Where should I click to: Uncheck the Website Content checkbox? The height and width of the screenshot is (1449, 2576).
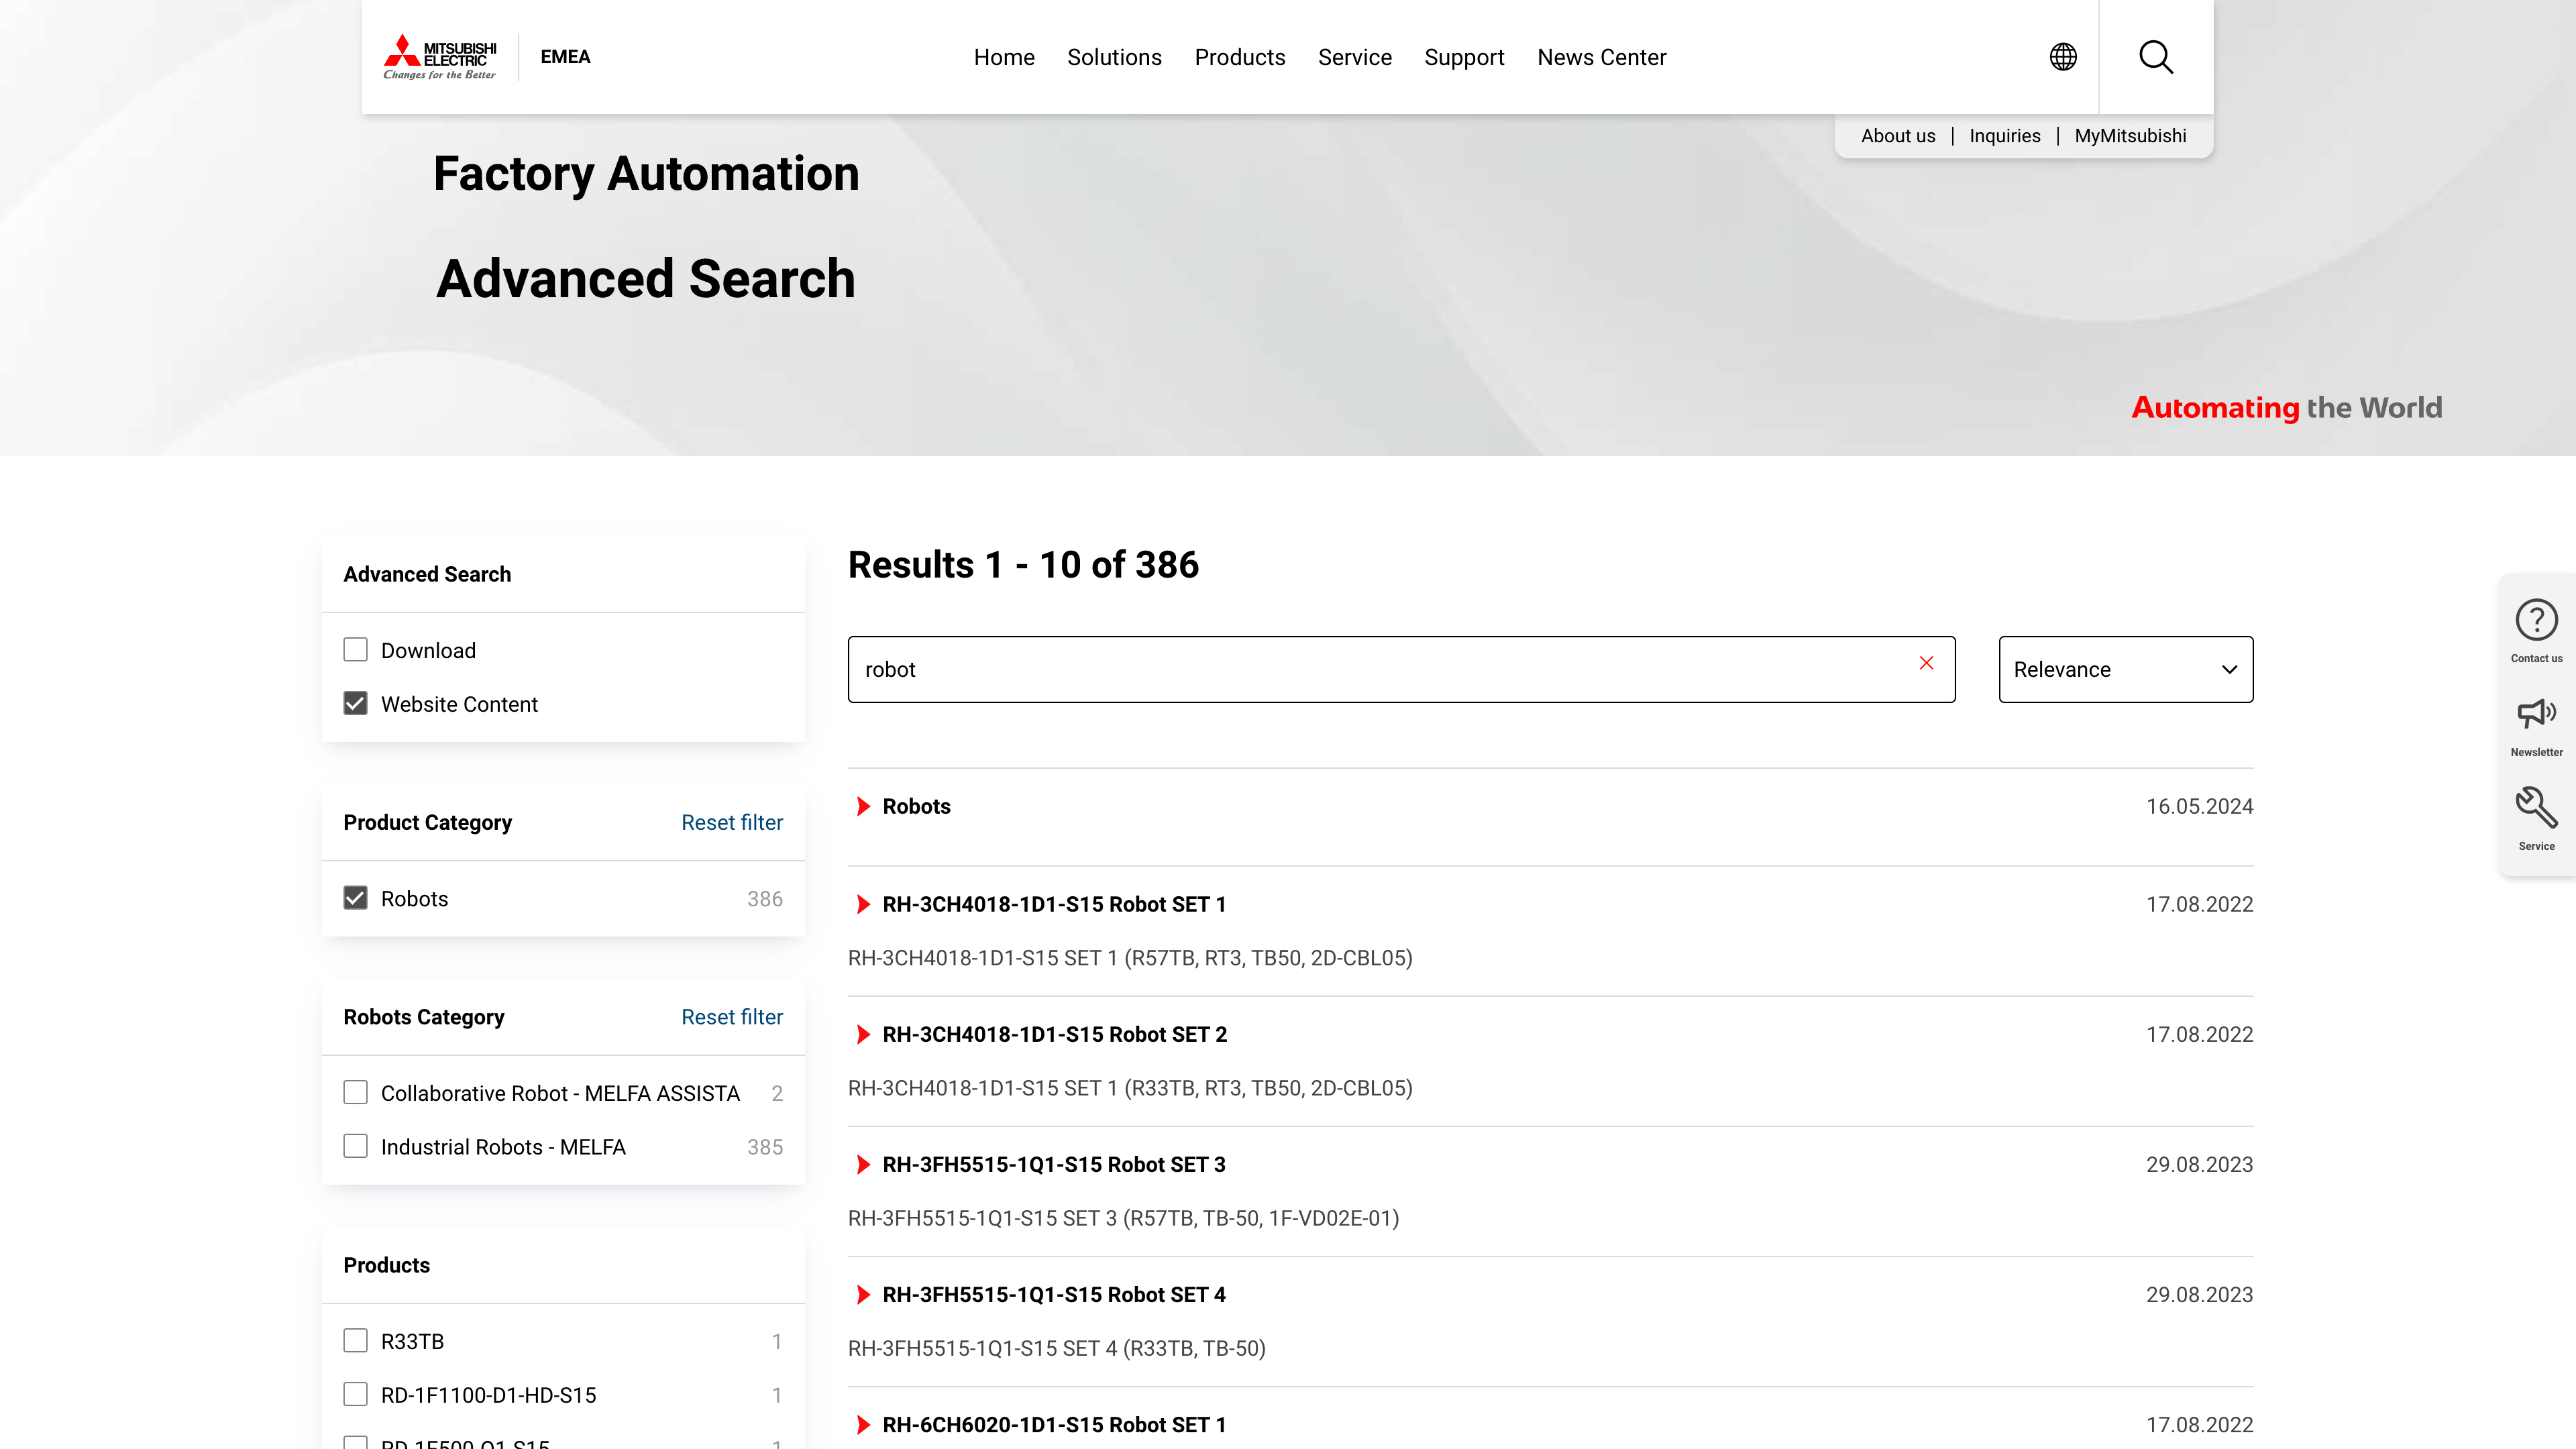tap(355, 704)
